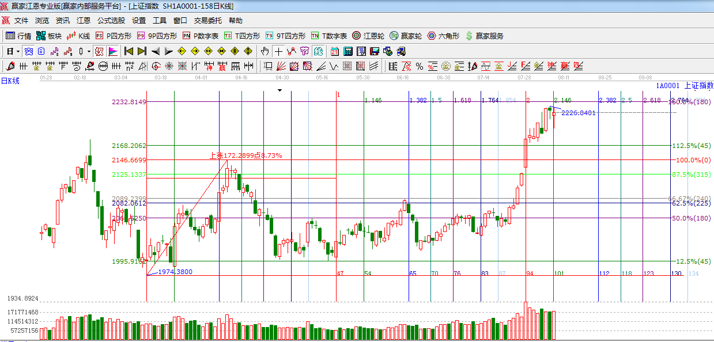Click the 上证指数 label link
This screenshot has height=342, width=714.
tap(698, 86)
